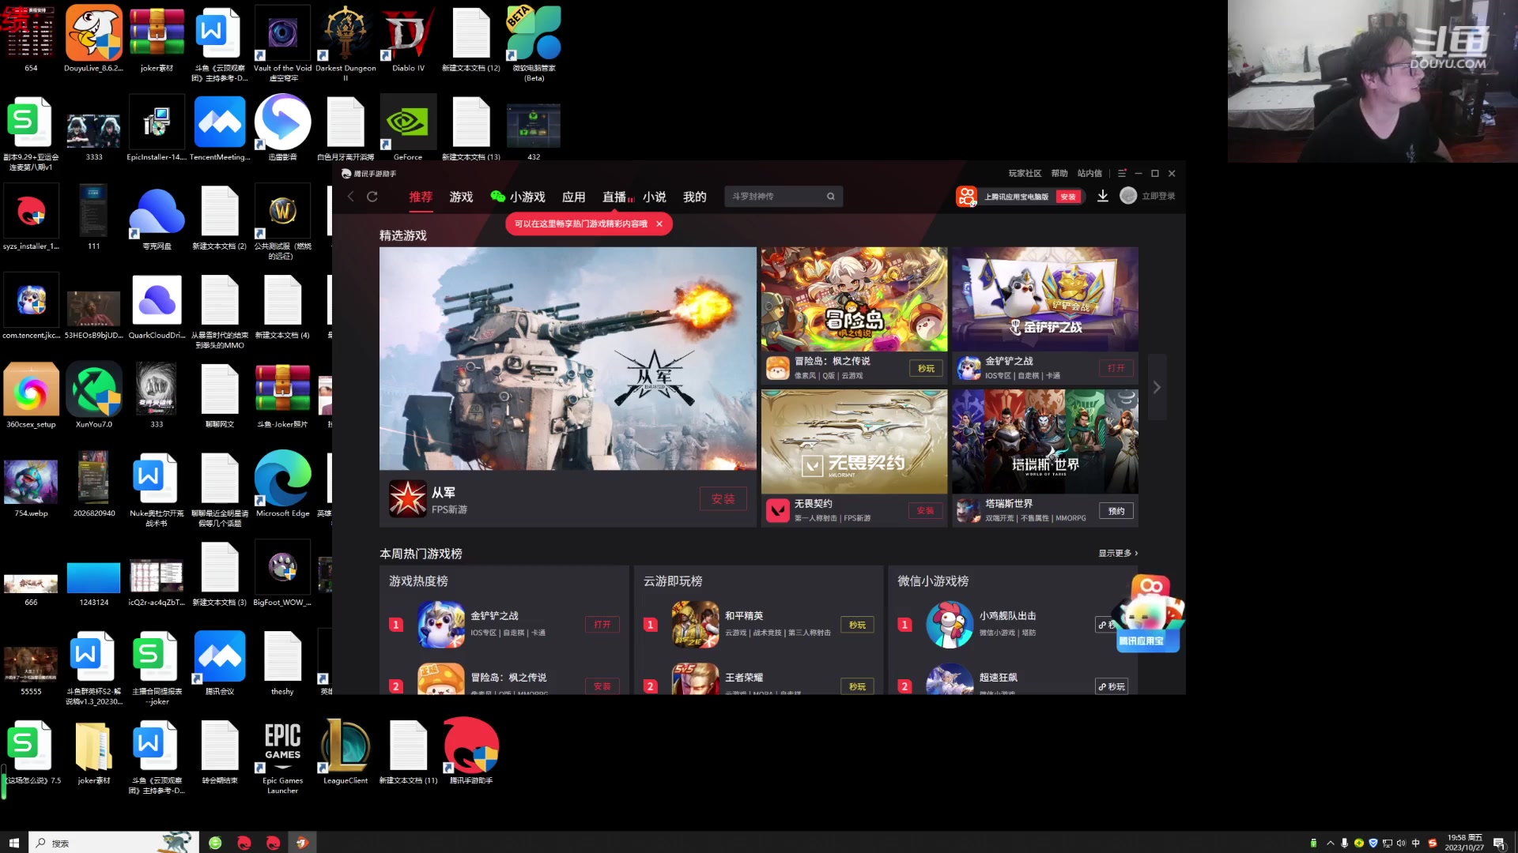Click 安装 for 无畏契约
This screenshot has width=1518, height=853.
pos(925,511)
